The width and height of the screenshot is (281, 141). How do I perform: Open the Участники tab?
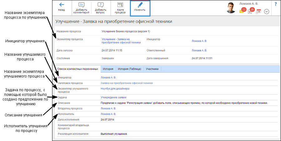pyautogui.click(x=152, y=69)
